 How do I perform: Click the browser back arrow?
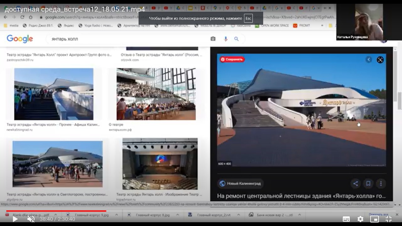coord(5,17)
